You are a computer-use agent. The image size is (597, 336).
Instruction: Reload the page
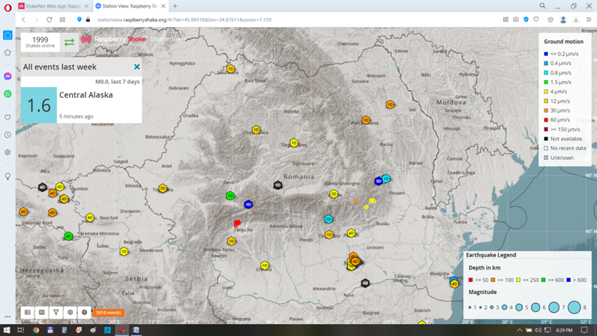[x=49, y=19]
